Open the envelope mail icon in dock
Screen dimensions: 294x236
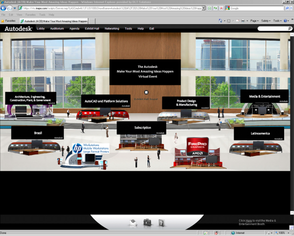(133, 222)
